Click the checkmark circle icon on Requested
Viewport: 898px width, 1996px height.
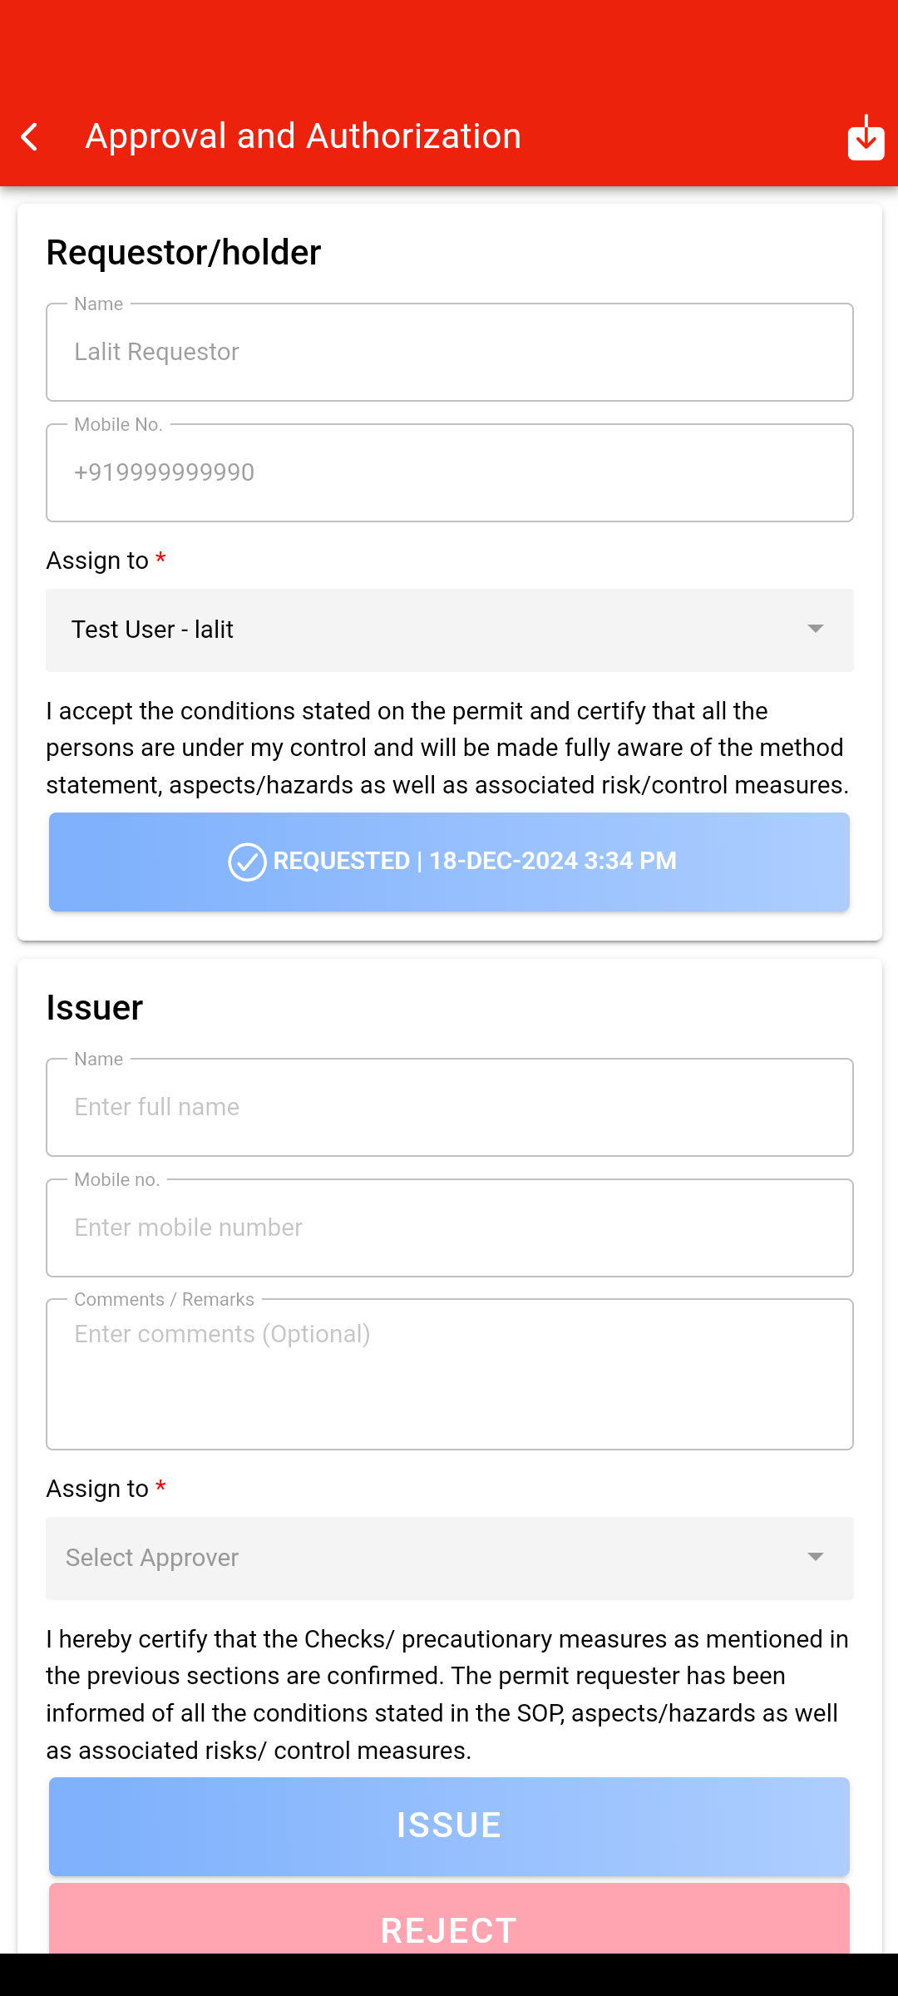[x=247, y=862]
